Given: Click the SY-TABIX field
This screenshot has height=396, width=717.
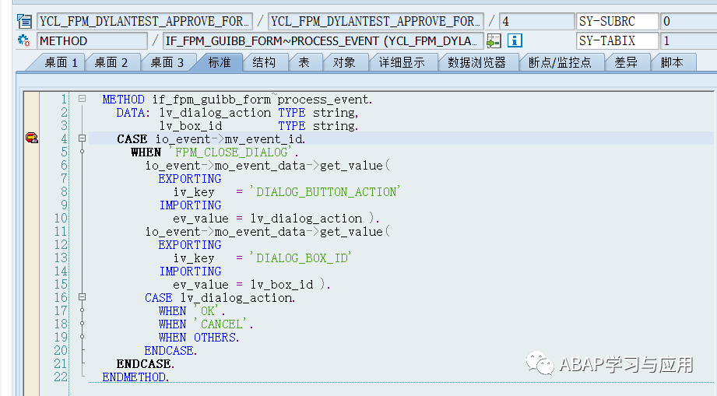Looking at the screenshot, I should click(617, 40).
